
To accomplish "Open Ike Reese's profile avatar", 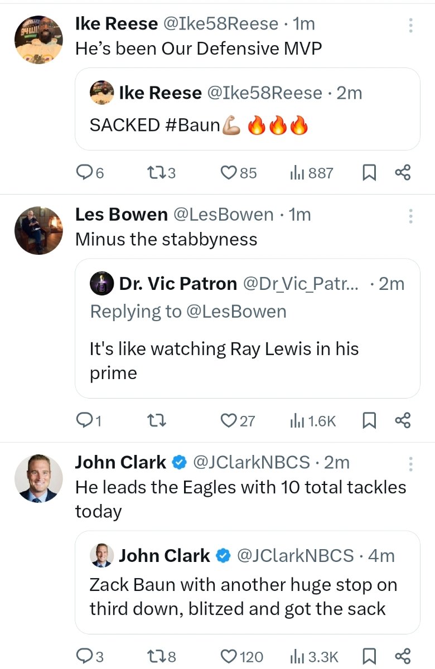I will pyautogui.click(x=38, y=38).
